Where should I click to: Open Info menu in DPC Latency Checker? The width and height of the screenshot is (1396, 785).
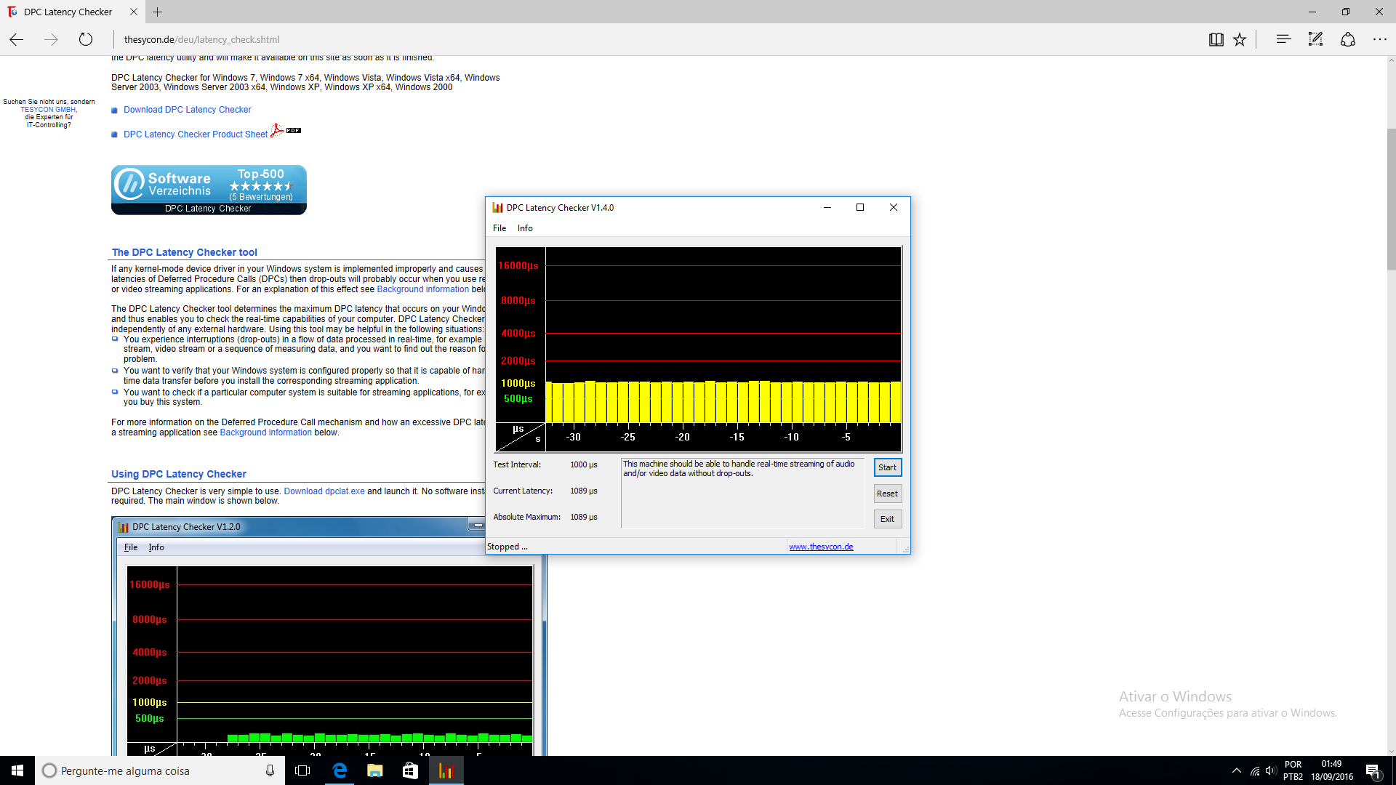point(525,228)
